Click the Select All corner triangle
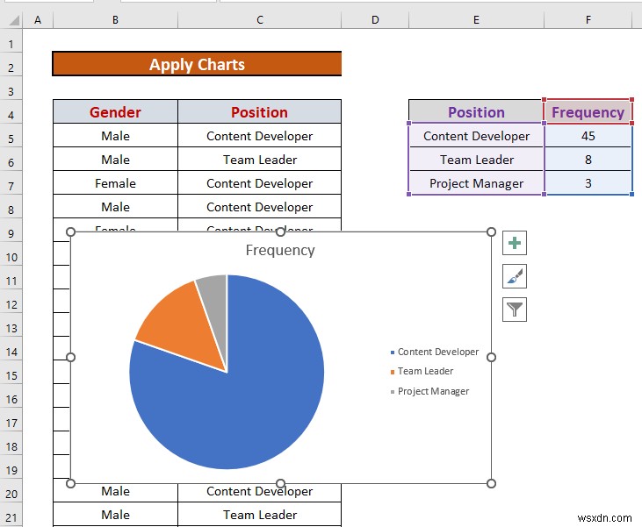The image size is (642, 527). tap(13, 20)
